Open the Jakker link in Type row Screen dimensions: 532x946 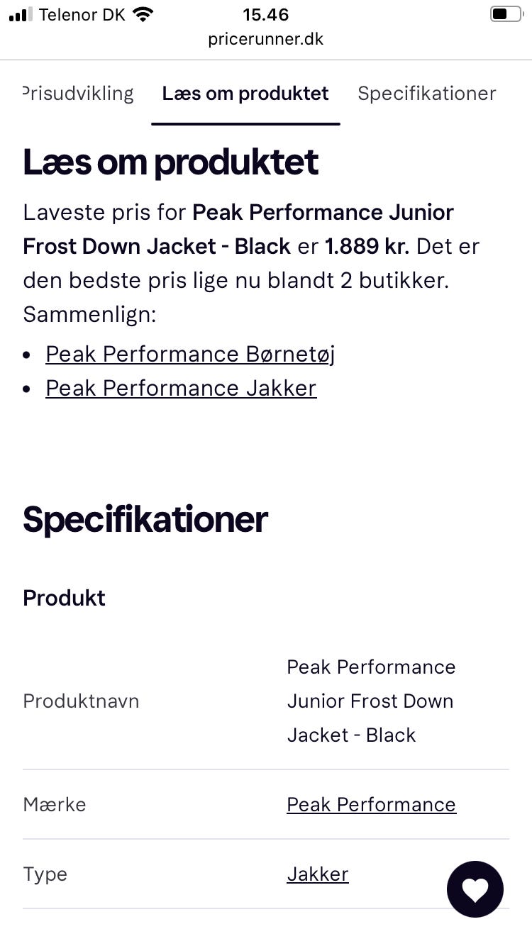318,874
